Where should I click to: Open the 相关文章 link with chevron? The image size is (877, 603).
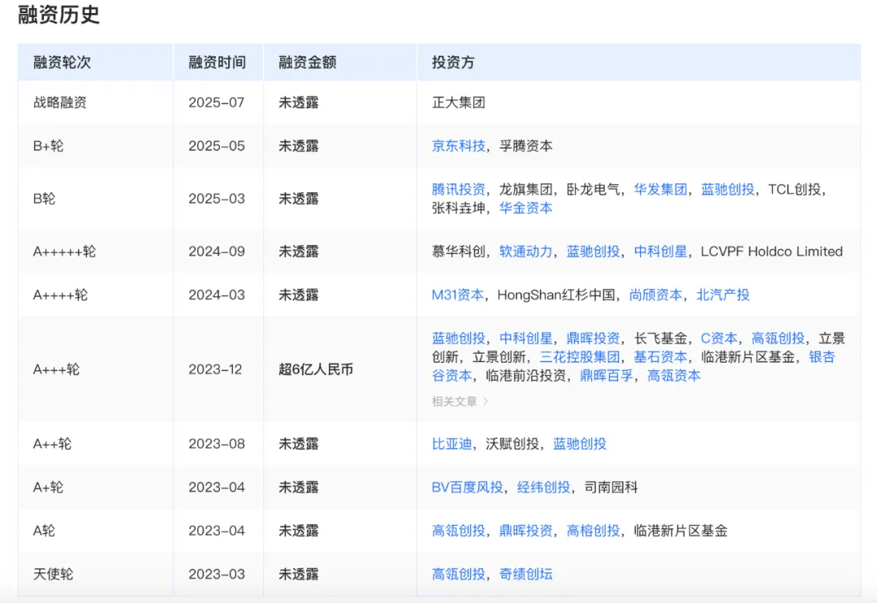[x=460, y=401]
